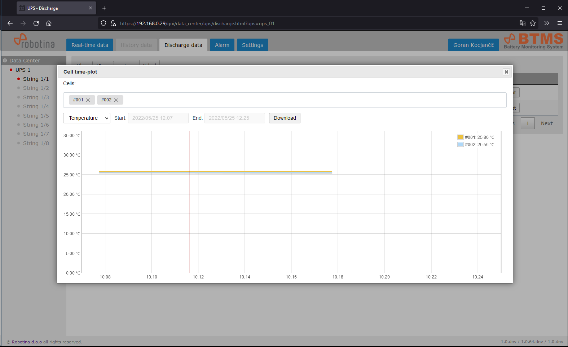Image resolution: width=568 pixels, height=347 pixels.
Task: Bookmark this page with the star icon
Action: click(x=533, y=23)
